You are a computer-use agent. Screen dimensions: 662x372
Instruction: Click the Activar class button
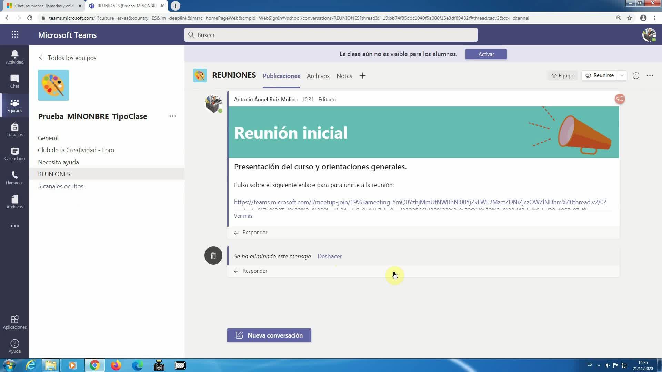(486, 54)
